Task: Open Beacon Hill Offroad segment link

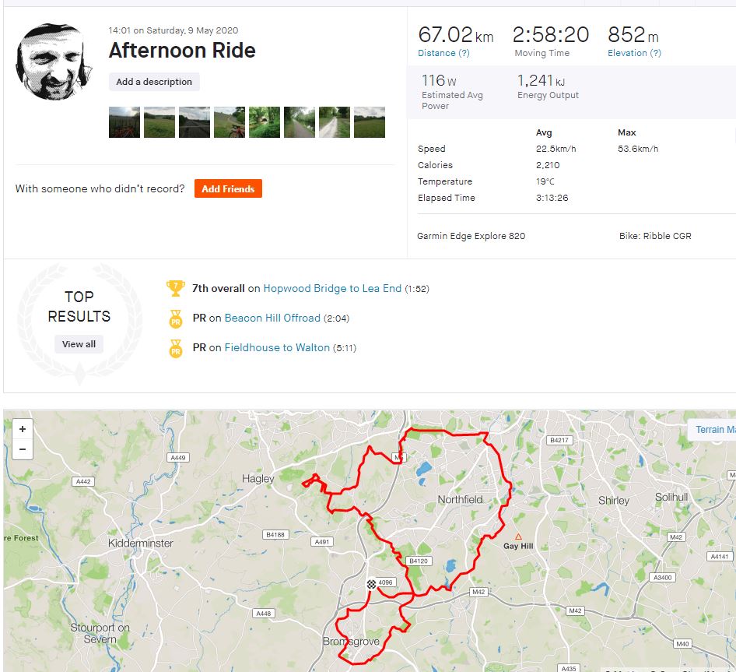Action: (x=272, y=318)
